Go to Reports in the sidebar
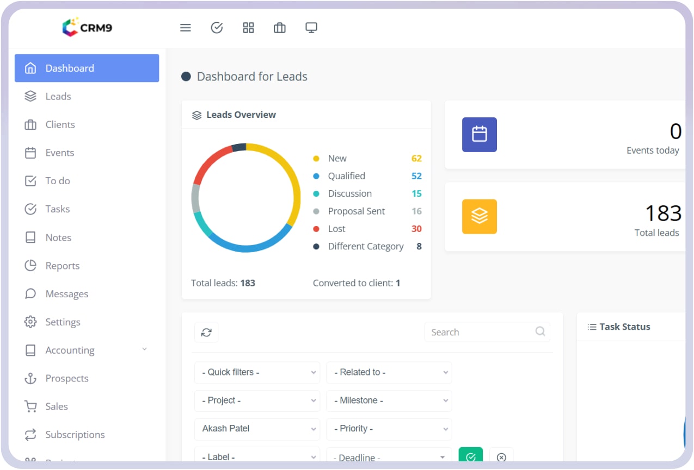694x470 pixels. tap(62, 266)
